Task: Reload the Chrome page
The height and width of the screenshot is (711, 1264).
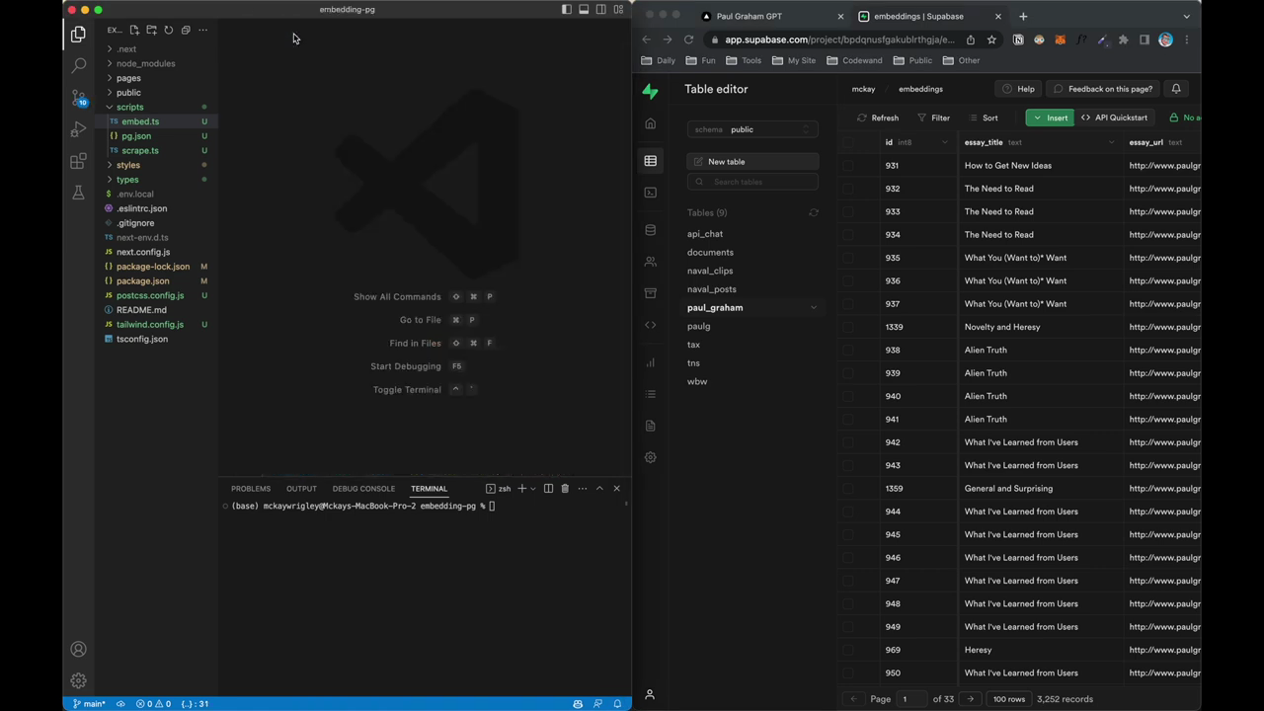Action: tap(688, 39)
